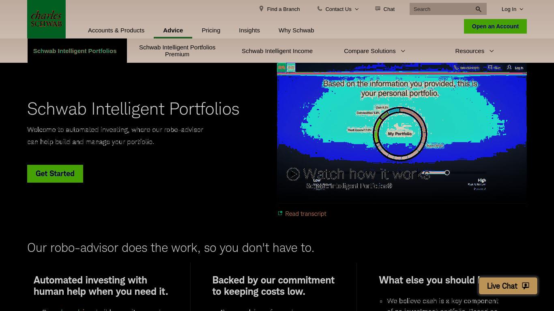The width and height of the screenshot is (554, 311).
Task: Click 'Backed by our commitment' heading
Action: coord(273,286)
